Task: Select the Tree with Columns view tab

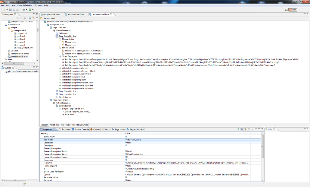Action: [x=80, y=125]
